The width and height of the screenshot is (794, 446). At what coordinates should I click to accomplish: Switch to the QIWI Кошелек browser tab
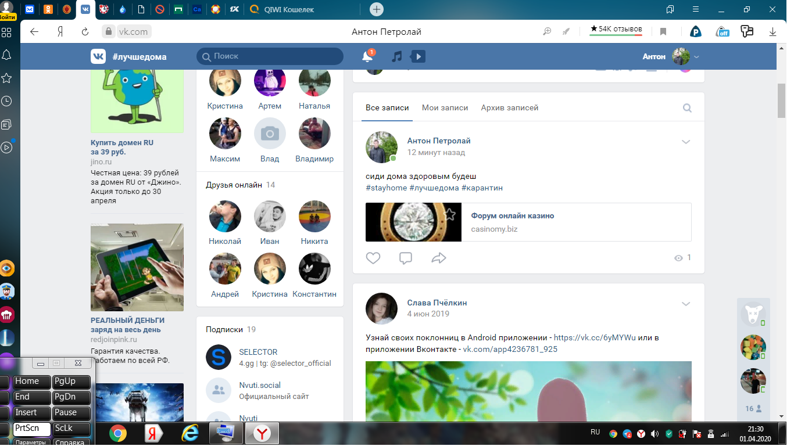point(303,9)
